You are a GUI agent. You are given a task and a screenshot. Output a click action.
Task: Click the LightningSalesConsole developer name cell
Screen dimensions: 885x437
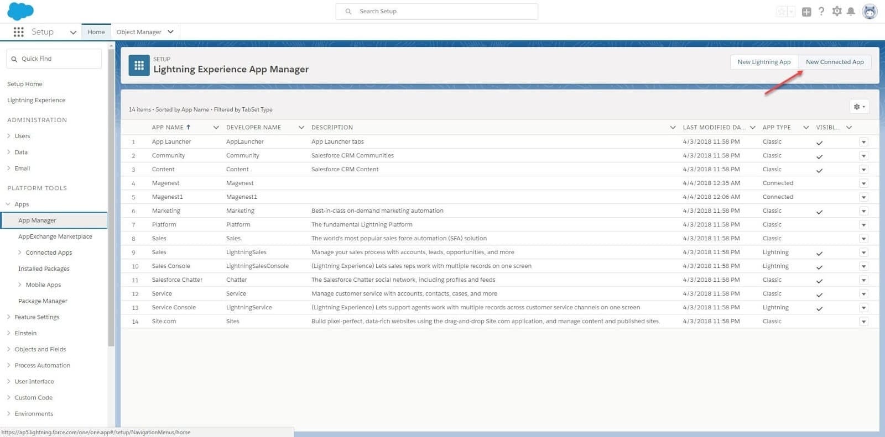point(258,266)
